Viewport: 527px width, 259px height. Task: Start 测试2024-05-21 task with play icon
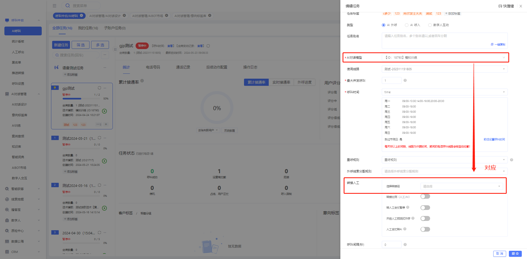click(105, 161)
